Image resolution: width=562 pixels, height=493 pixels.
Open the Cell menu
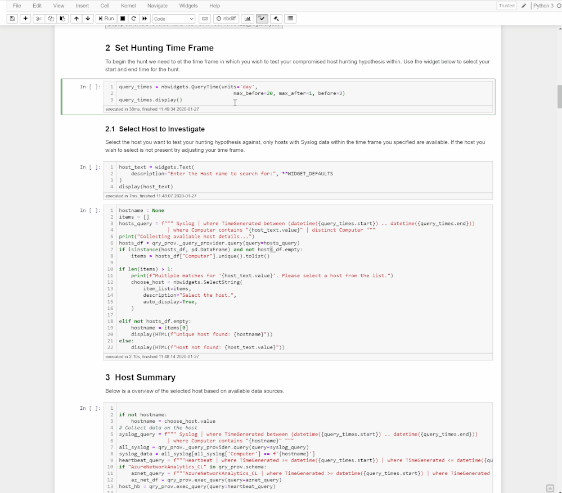(x=105, y=6)
